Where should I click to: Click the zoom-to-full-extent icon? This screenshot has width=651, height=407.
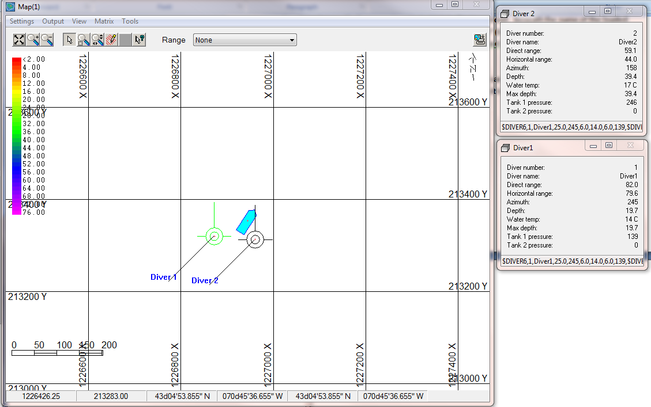coord(19,40)
